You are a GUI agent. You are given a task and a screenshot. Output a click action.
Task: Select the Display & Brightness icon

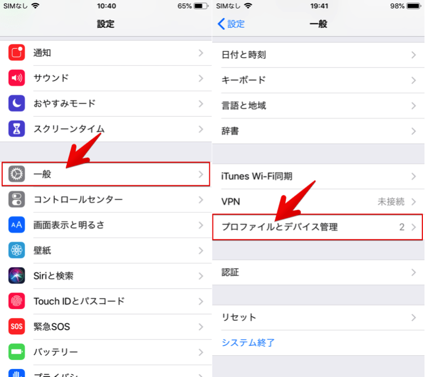[16, 225]
